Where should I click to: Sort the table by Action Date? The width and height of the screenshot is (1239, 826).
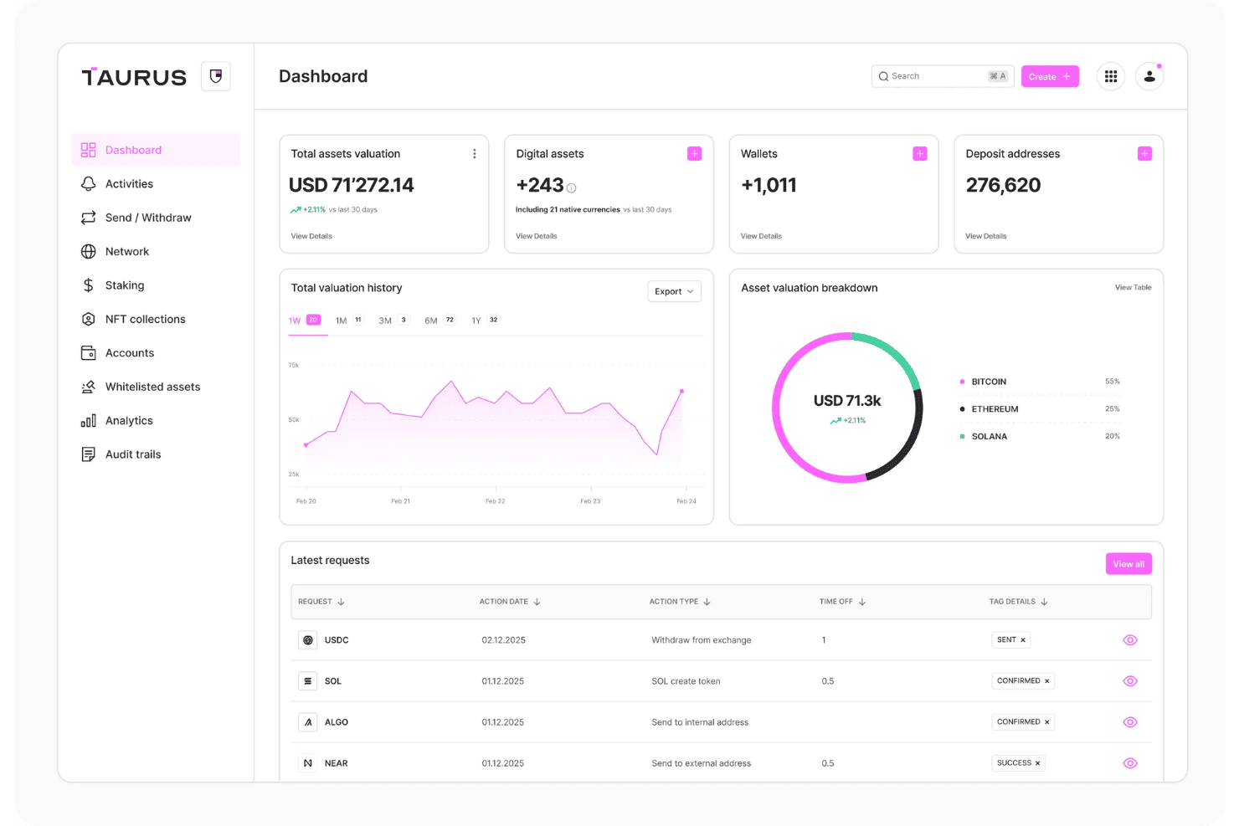(x=510, y=602)
